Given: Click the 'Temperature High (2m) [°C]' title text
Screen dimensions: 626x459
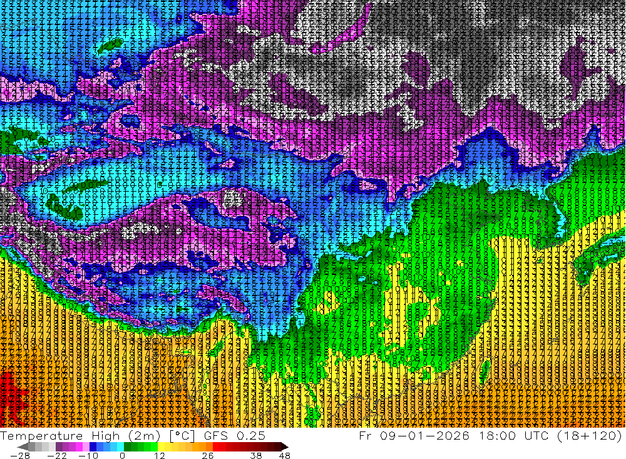Looking at the screenshot, I should [98, 435].
